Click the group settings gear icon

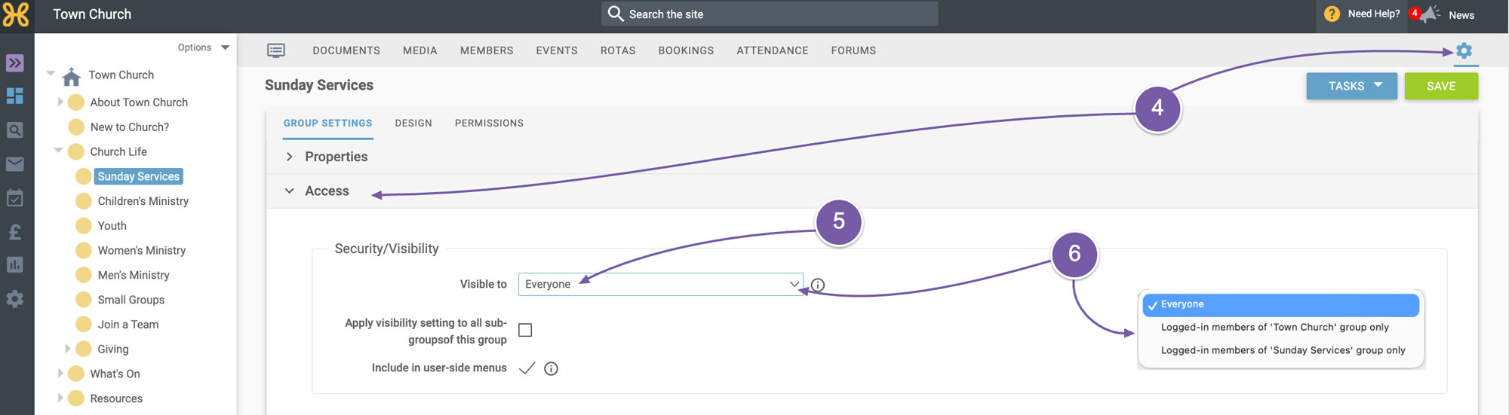coord(1464,50)
